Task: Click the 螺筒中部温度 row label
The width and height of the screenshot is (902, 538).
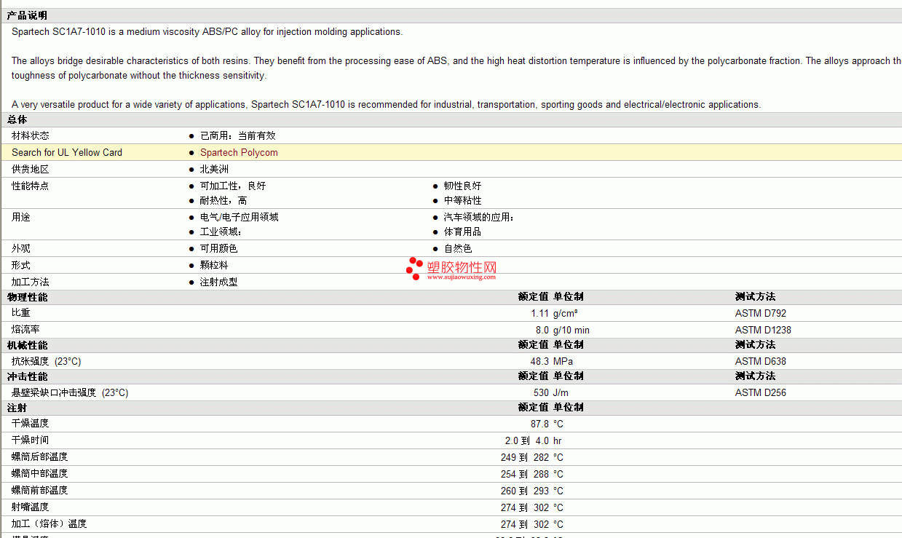Action: (40, 473)
